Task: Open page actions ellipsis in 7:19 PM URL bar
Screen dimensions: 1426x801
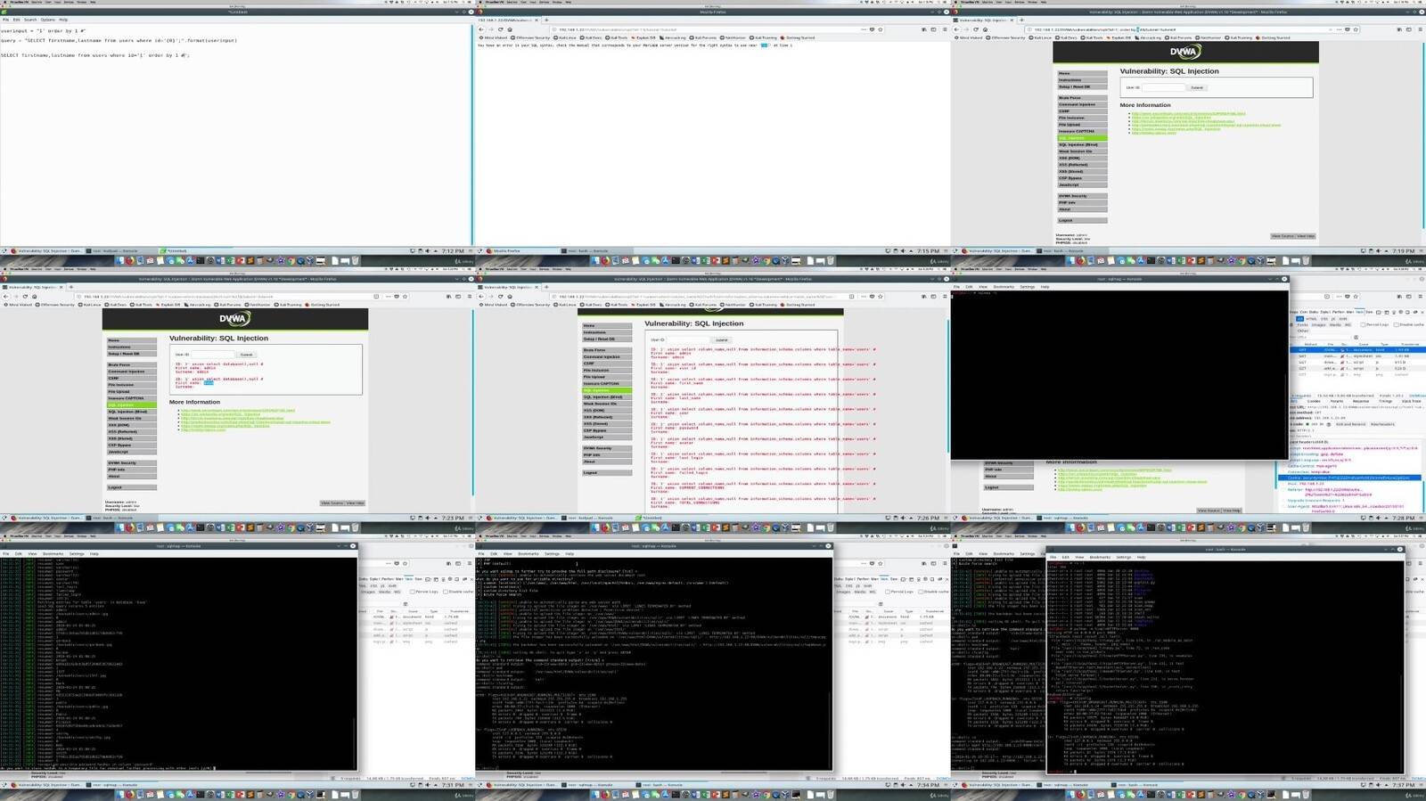Action: tap(1340, 29)
